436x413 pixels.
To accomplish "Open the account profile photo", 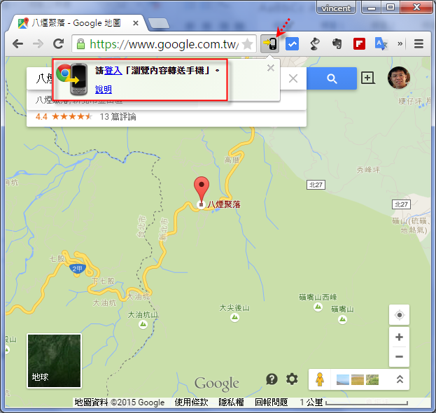I will pos(399,77).
